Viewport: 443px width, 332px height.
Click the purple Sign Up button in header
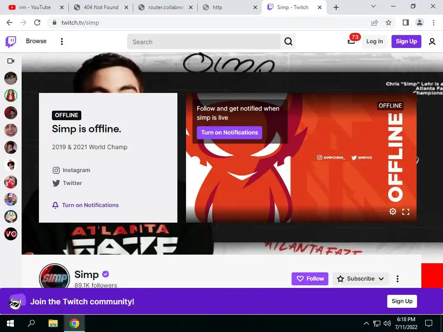click(x=406, y=41)
